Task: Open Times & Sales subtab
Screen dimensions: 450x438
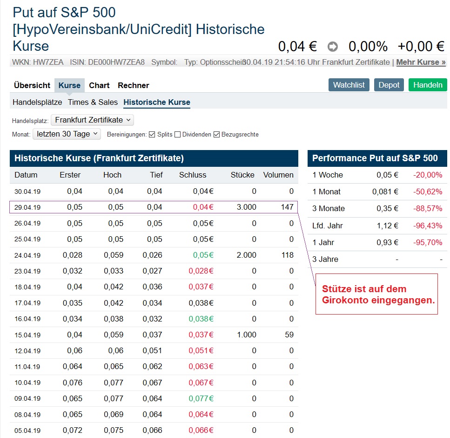Action: tap(93, 102)
